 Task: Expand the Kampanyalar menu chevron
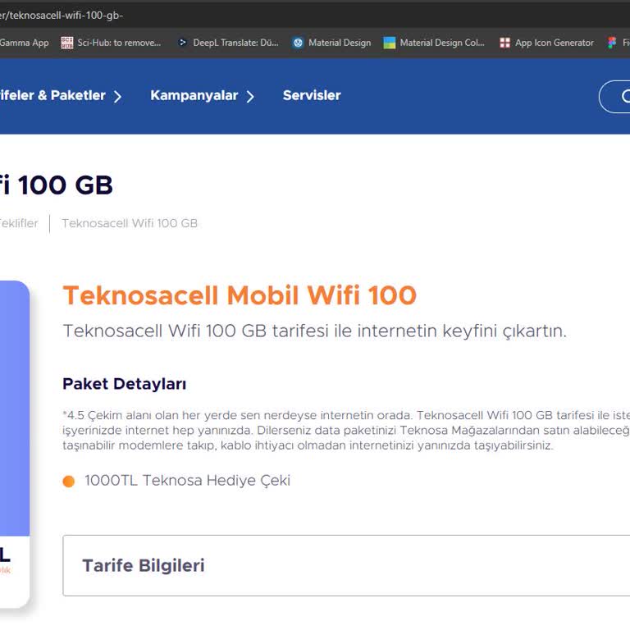(250, 96)
